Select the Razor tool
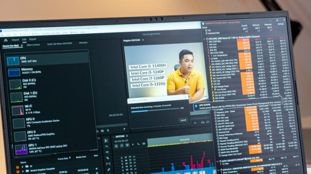The width and height of the screenshot is (311, 174). [108, 158]
